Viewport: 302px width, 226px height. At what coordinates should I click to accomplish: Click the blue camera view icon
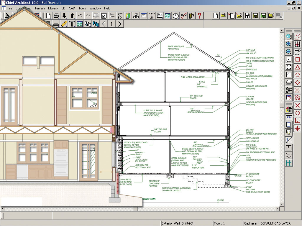(x=96, y=24)
